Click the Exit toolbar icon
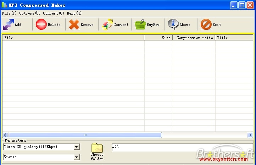 click(x=206, y=24)
